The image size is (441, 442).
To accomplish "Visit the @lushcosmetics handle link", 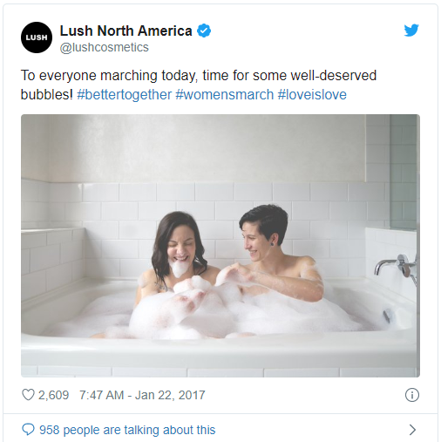I will click(105, 47).
